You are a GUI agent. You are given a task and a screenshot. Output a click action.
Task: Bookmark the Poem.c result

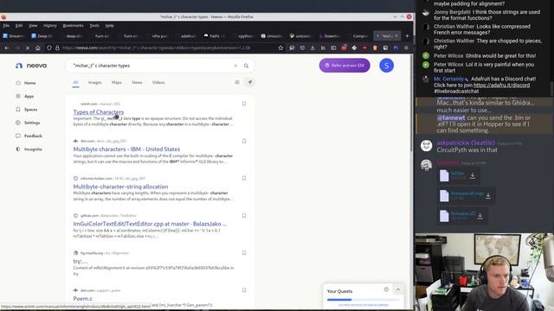point(244,290)
